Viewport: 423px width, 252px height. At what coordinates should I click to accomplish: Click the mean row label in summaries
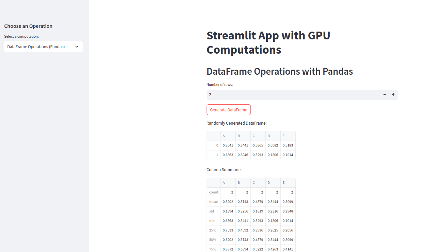pos(214,202)
